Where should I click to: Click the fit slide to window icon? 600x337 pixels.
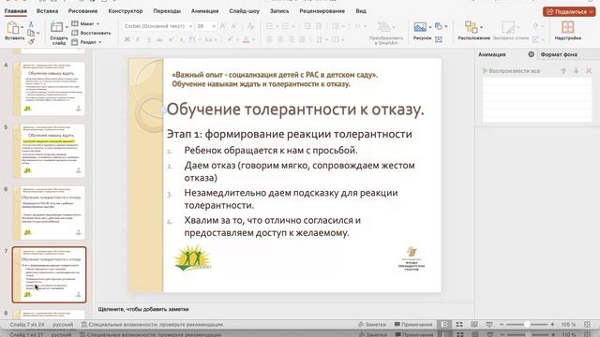tap(588, 325)
